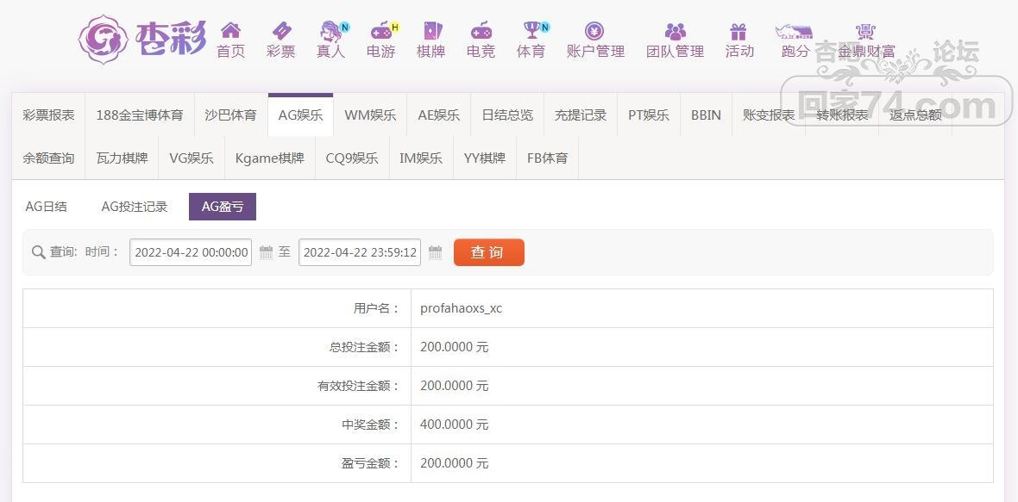Click the 首页 home icon

(230, 31)
